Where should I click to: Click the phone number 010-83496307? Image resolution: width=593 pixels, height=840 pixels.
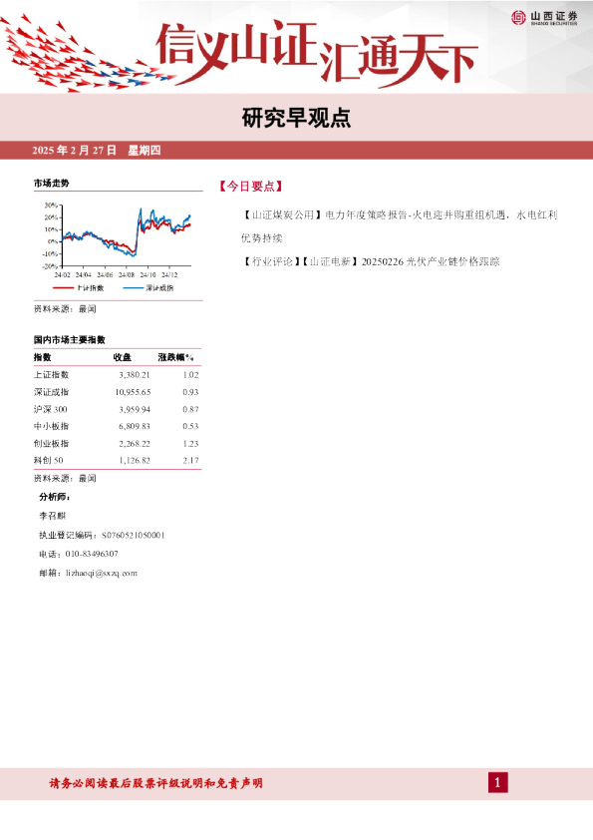pos(92,554)
